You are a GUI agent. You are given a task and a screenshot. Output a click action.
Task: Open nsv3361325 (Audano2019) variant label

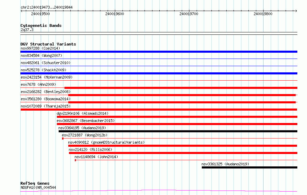pos(225,164)
